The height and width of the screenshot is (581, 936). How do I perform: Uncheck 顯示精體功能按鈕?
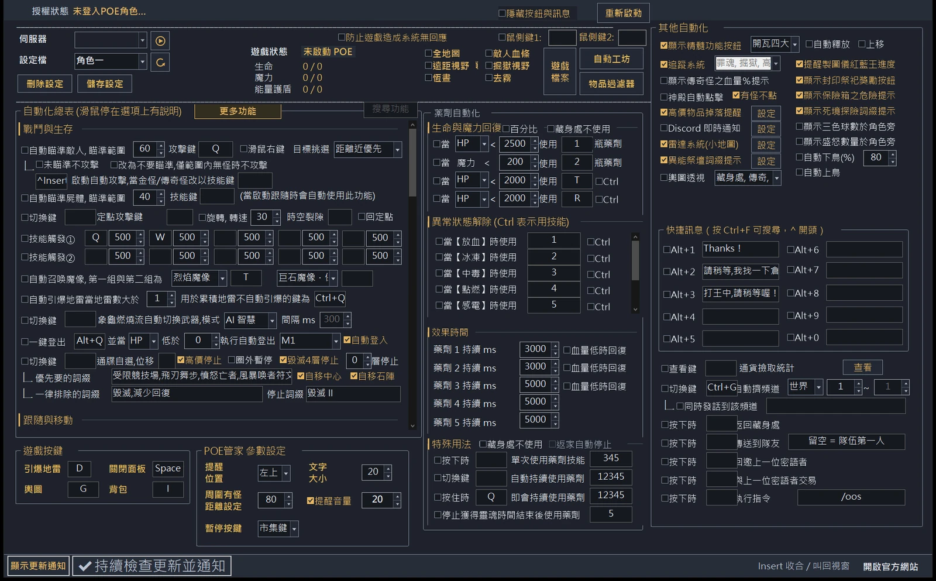(664, 45)
